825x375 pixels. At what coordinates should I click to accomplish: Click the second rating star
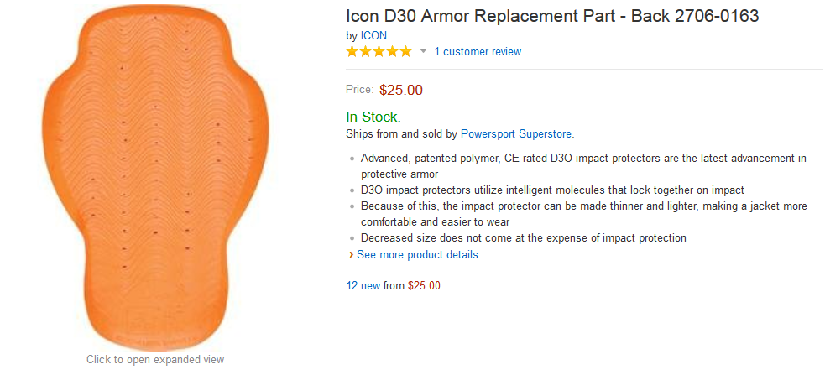pyautogui.click(x=366, y=52)
